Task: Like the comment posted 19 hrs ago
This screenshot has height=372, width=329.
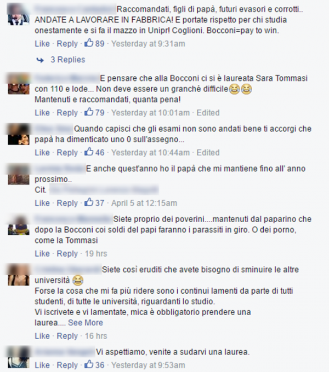Action: (x=42, y=254)
